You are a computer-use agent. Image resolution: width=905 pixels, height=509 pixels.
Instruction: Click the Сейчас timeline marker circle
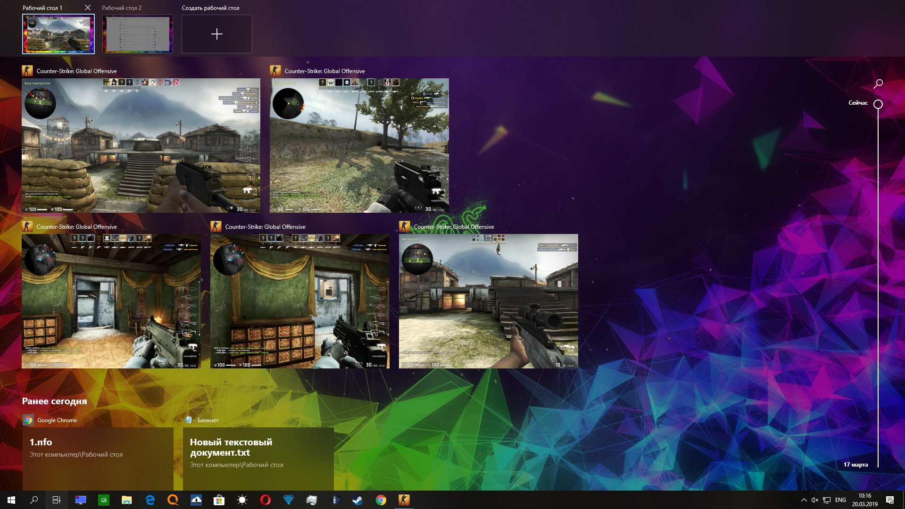[x=878, y=104]
